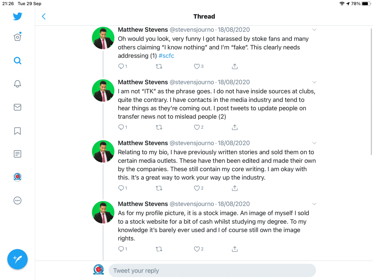This screenshot has height=280, width=373.
Task: Share the first tweet via share icon
Action: click(235, 66)
